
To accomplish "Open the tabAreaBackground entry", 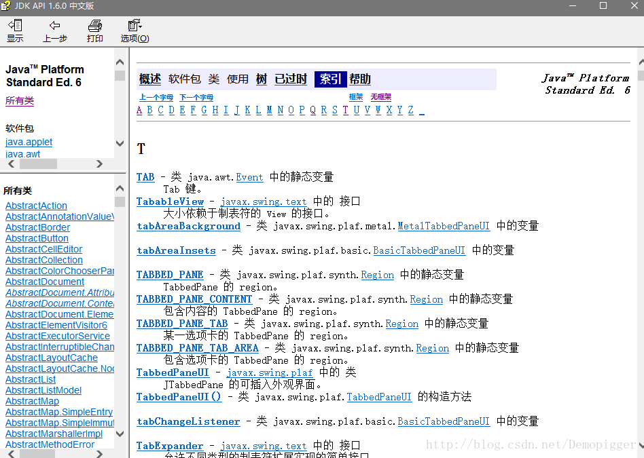I will (x=189, y=226).
